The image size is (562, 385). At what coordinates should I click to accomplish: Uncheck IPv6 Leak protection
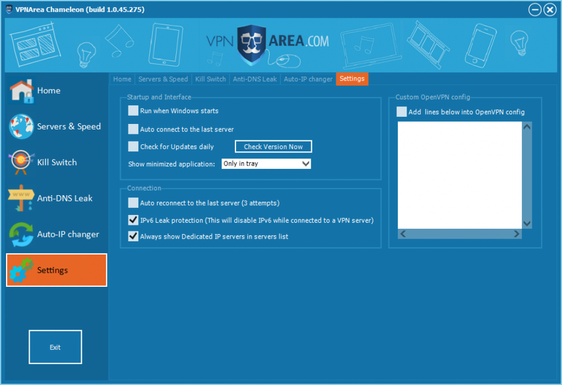pyautogui.click(x=133, y=220)
